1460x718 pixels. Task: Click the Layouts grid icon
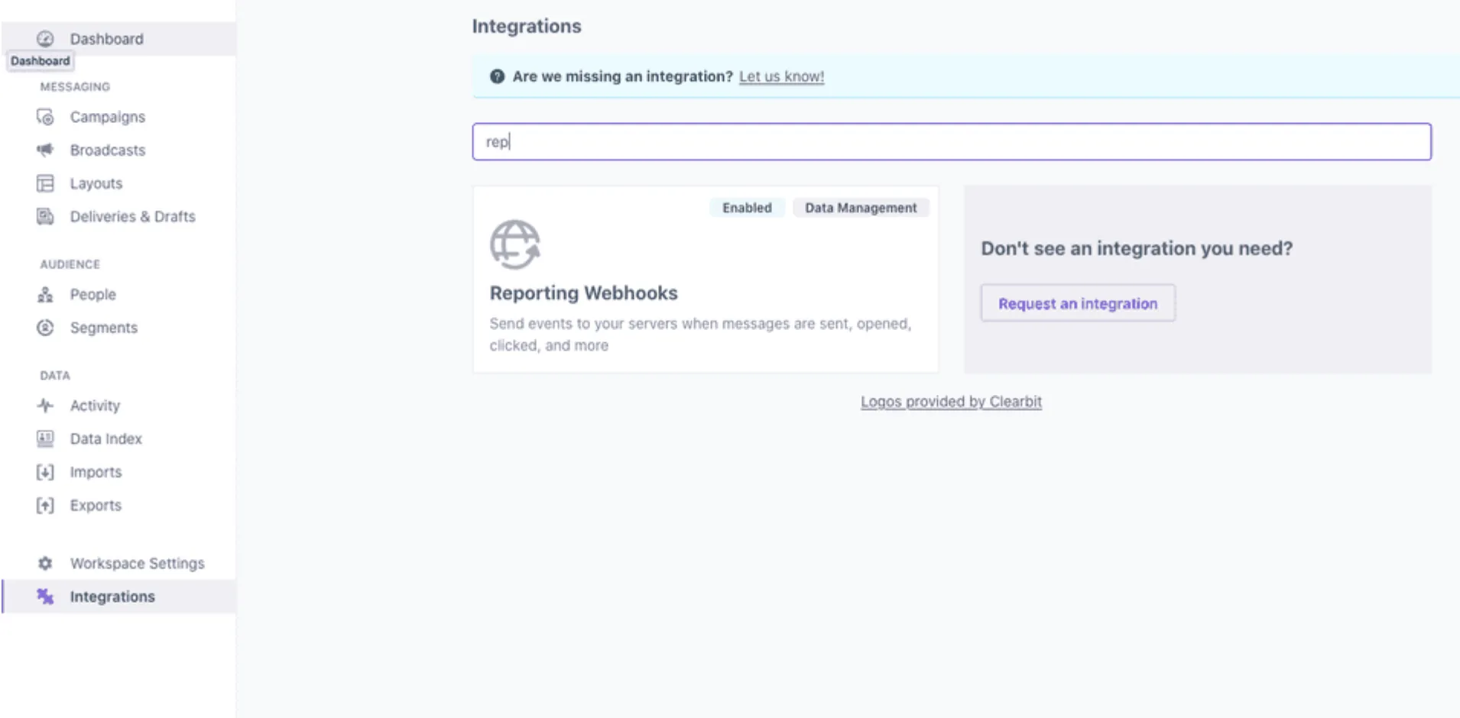[x=45, y=183]
